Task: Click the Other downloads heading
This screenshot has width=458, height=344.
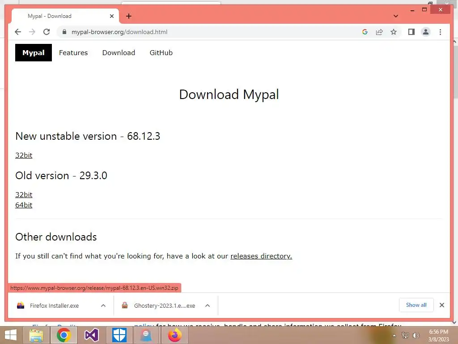Action: (x=56, y=237)
